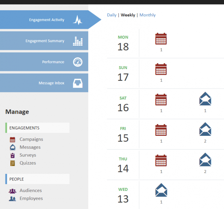Viewport: 224px width, 209px height.
Task: Click the Quizzes notepad icon
Action: click(12, 163)
